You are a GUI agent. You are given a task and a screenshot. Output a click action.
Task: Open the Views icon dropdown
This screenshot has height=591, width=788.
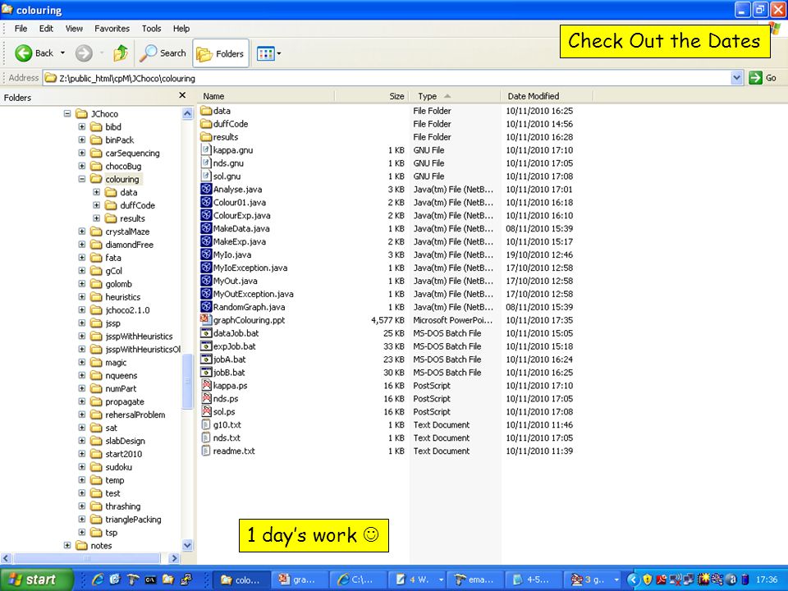[x=269, y=53]
